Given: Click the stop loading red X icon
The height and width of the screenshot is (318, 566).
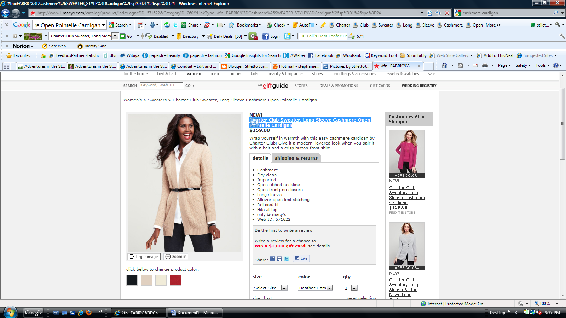Looking at the screenshot, I should [x=447, y=13].
